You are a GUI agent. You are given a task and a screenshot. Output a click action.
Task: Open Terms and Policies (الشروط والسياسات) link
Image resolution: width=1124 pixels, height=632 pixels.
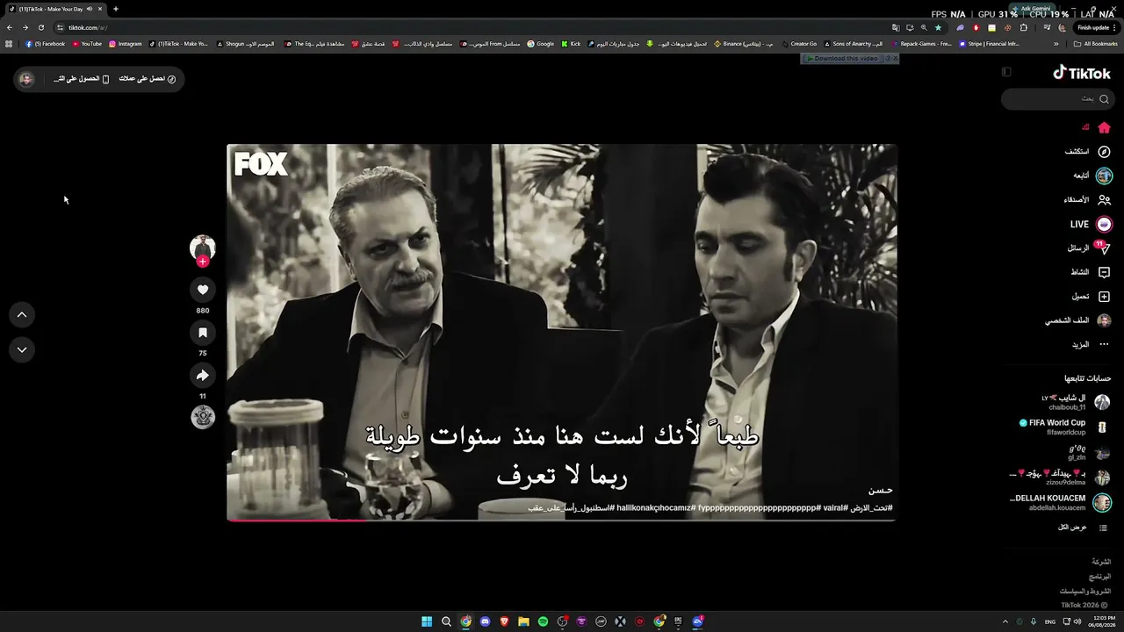(1085, 592)
